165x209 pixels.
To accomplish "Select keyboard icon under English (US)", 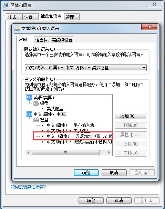I will click(36, 103).
